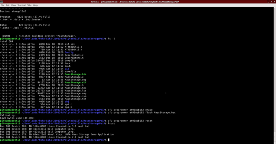Click MassStorage.bin in the file listing

click(x=75, y=74)
